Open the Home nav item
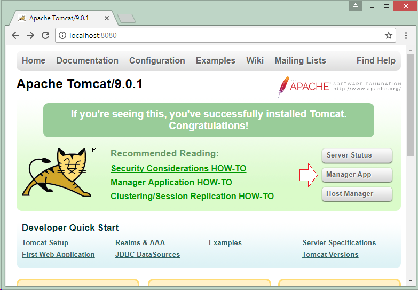 (x=34, y=60)
